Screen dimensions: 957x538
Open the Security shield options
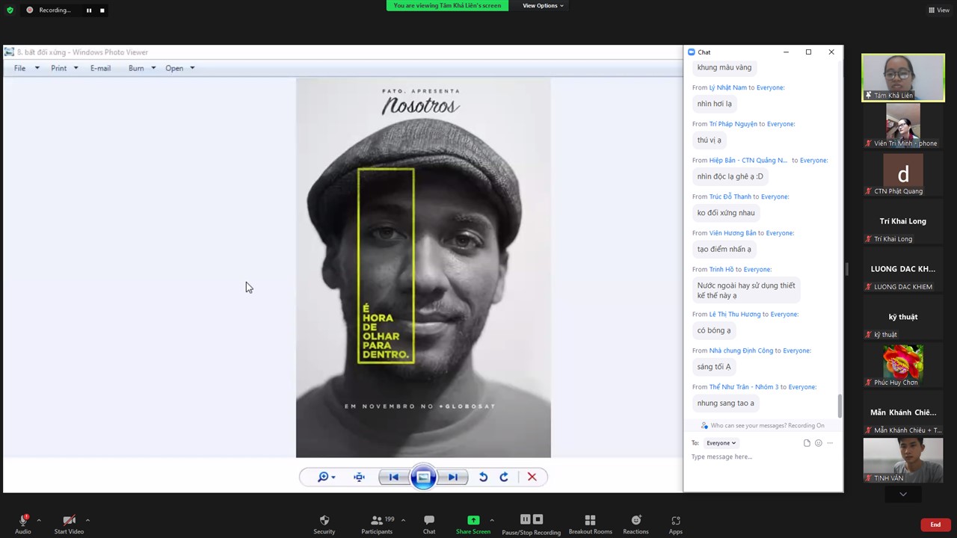pos(324,523)
